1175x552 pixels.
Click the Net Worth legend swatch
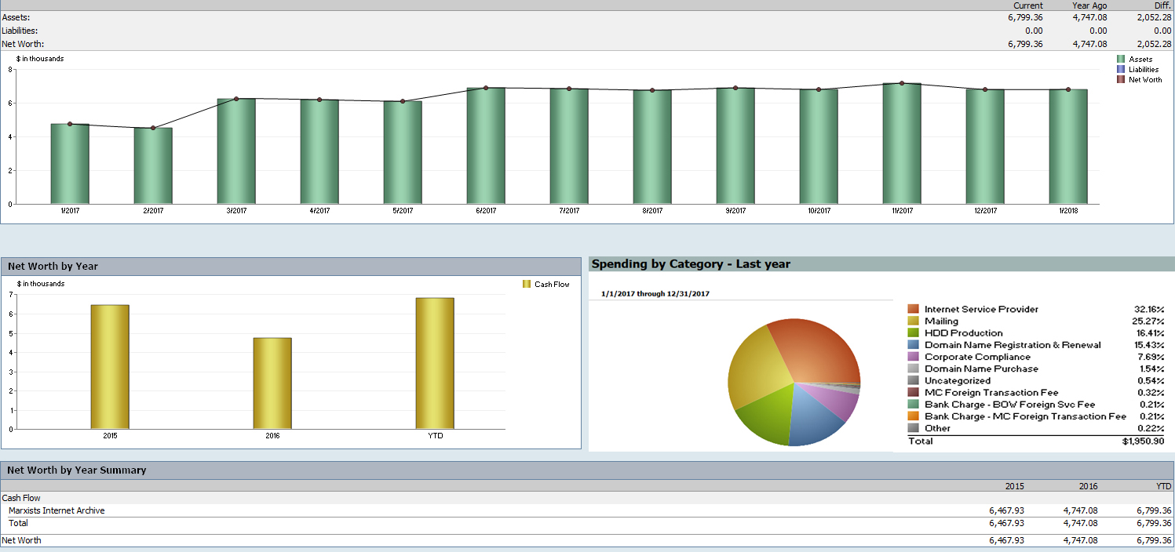(x=1121, y=79)
